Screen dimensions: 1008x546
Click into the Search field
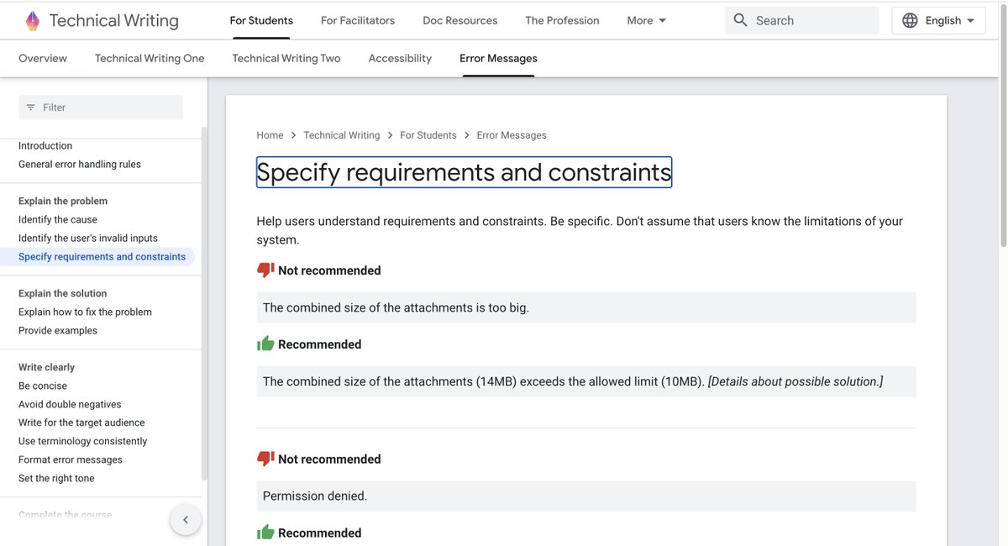pyautogui.click(x=802, y=20)
